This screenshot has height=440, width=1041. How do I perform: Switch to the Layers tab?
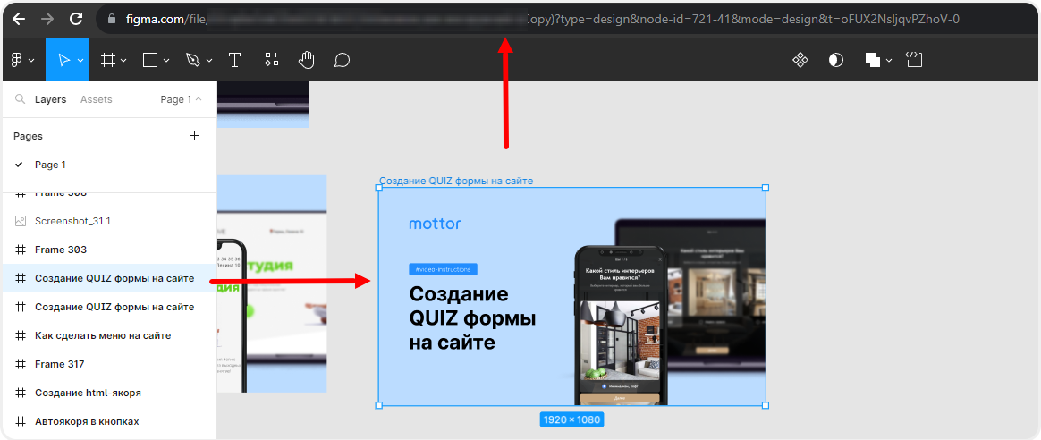[50, 99]
